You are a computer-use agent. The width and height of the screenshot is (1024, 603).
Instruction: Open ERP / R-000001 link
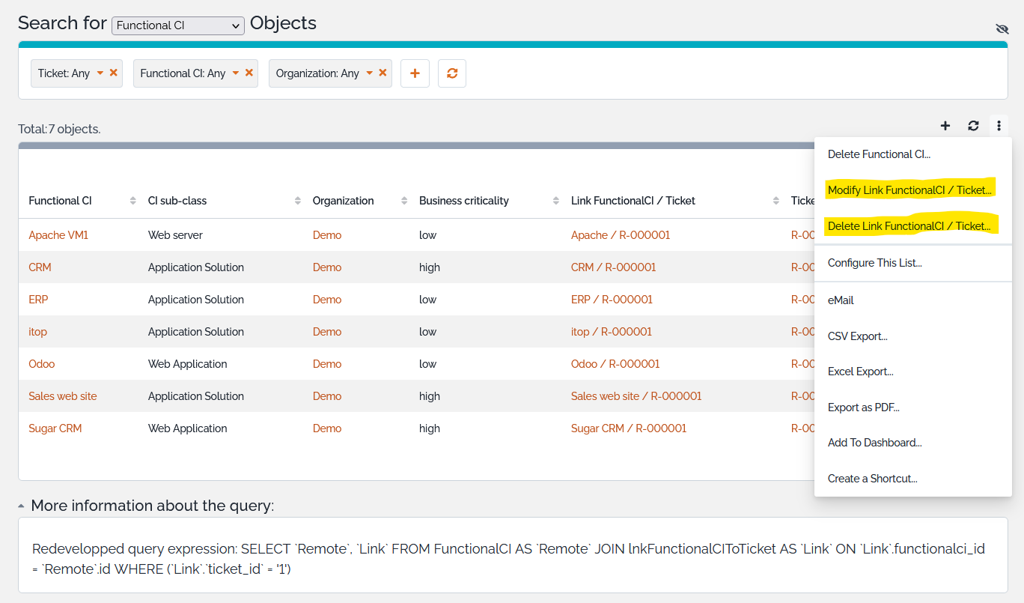pyautogui.click(x=612, y=300)
